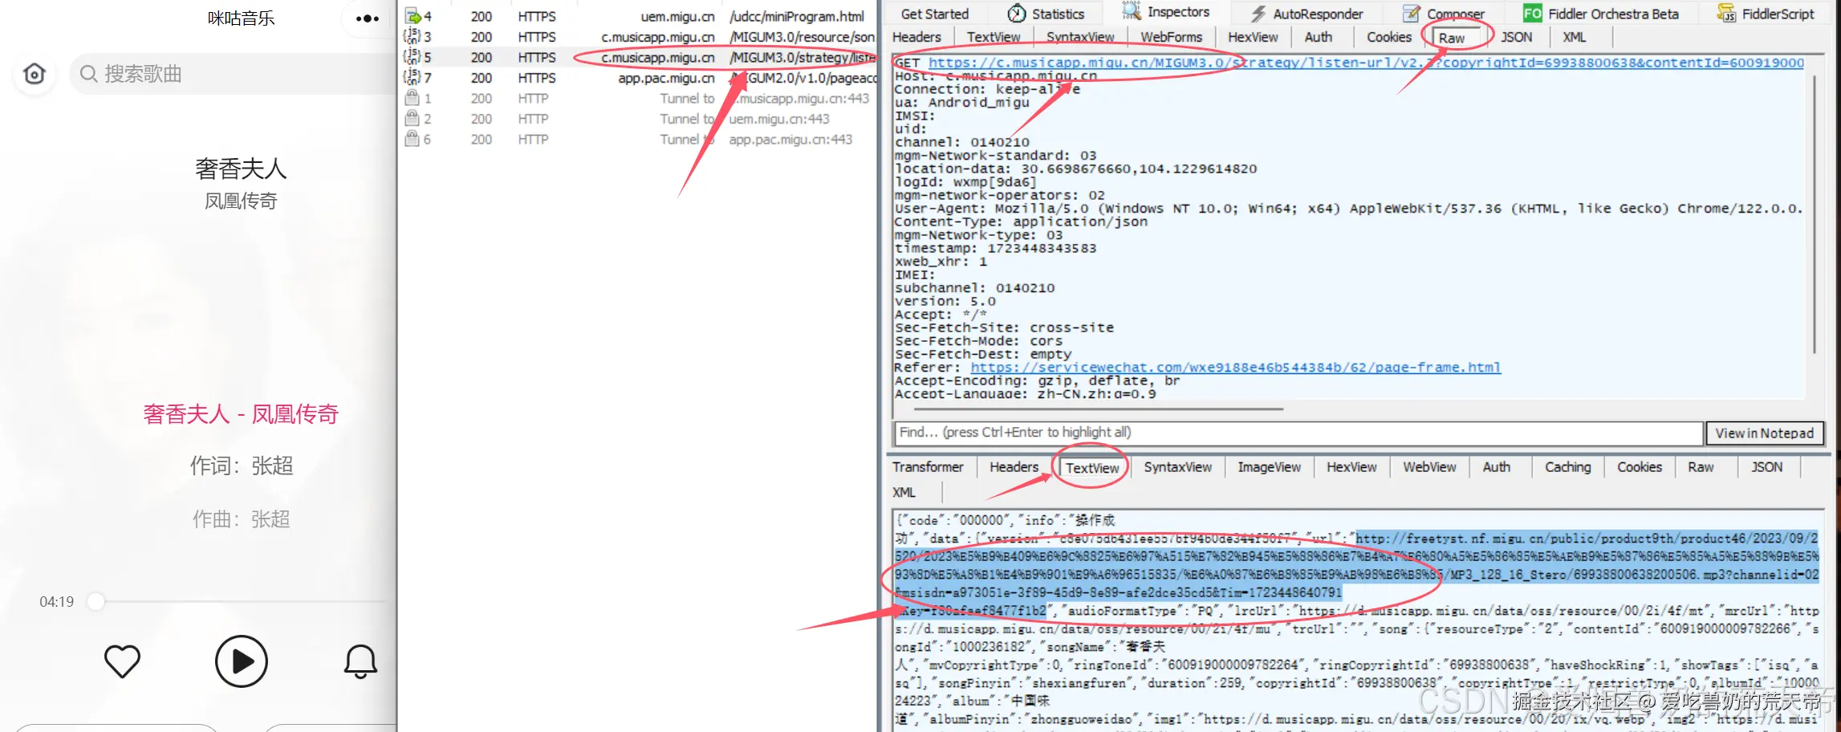The image size is (1841, 732).
Task: Show request WebForms inspector
Action: click(1172, 37)
